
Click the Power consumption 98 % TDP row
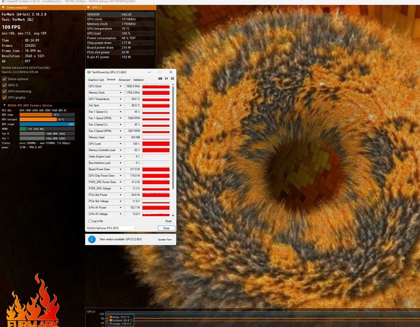coord(120,38)
